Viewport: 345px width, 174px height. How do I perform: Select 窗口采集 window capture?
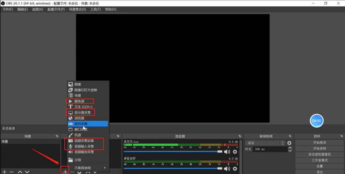tap(88, 129)
